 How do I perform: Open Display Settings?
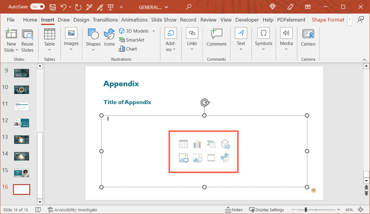pos(267,210)
